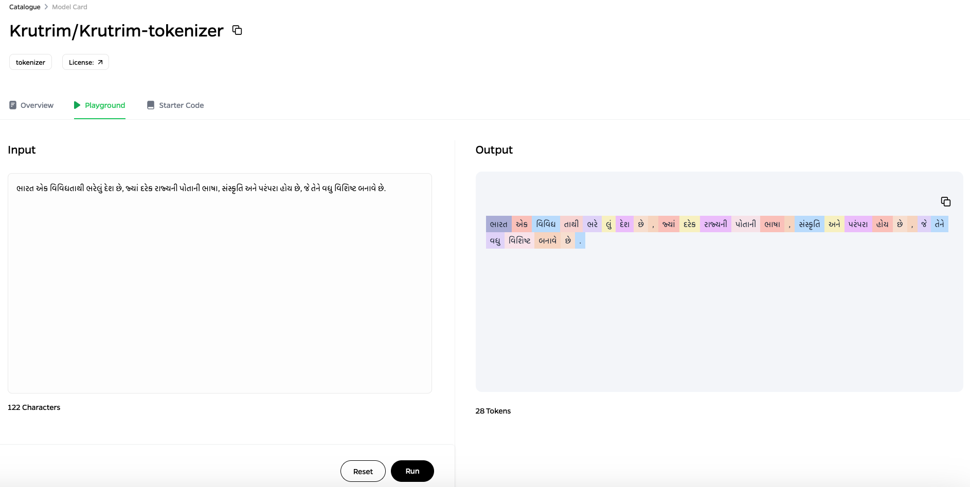
Task: Click the 'Output' heading
Action: (x=494, y=150)
